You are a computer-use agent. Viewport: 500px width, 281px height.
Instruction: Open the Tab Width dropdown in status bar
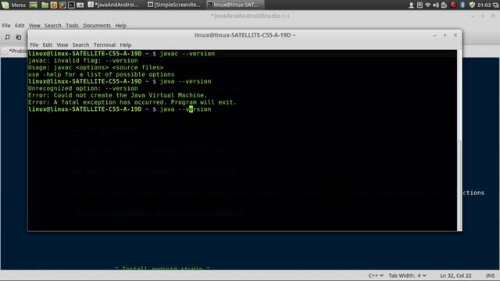pos(407,276)
